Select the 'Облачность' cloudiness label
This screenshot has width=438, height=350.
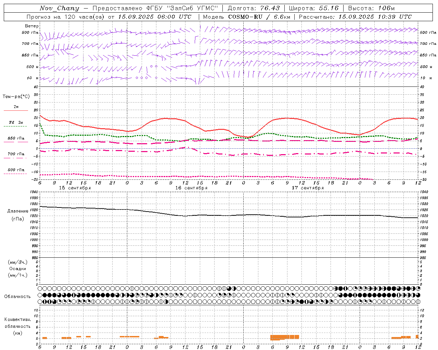point(17,296)
